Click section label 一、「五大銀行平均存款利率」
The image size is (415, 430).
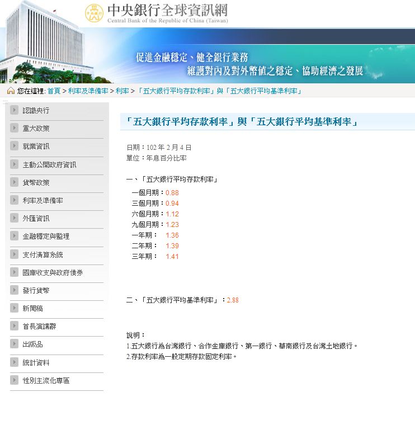(x=172, y=179)
